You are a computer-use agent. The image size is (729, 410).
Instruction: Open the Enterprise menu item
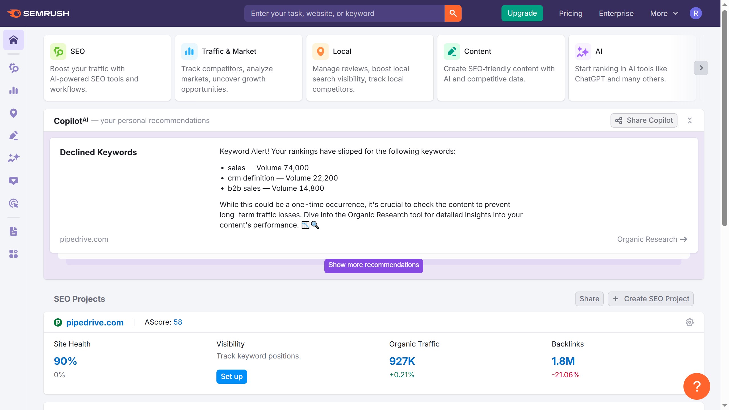coord(616,13)
